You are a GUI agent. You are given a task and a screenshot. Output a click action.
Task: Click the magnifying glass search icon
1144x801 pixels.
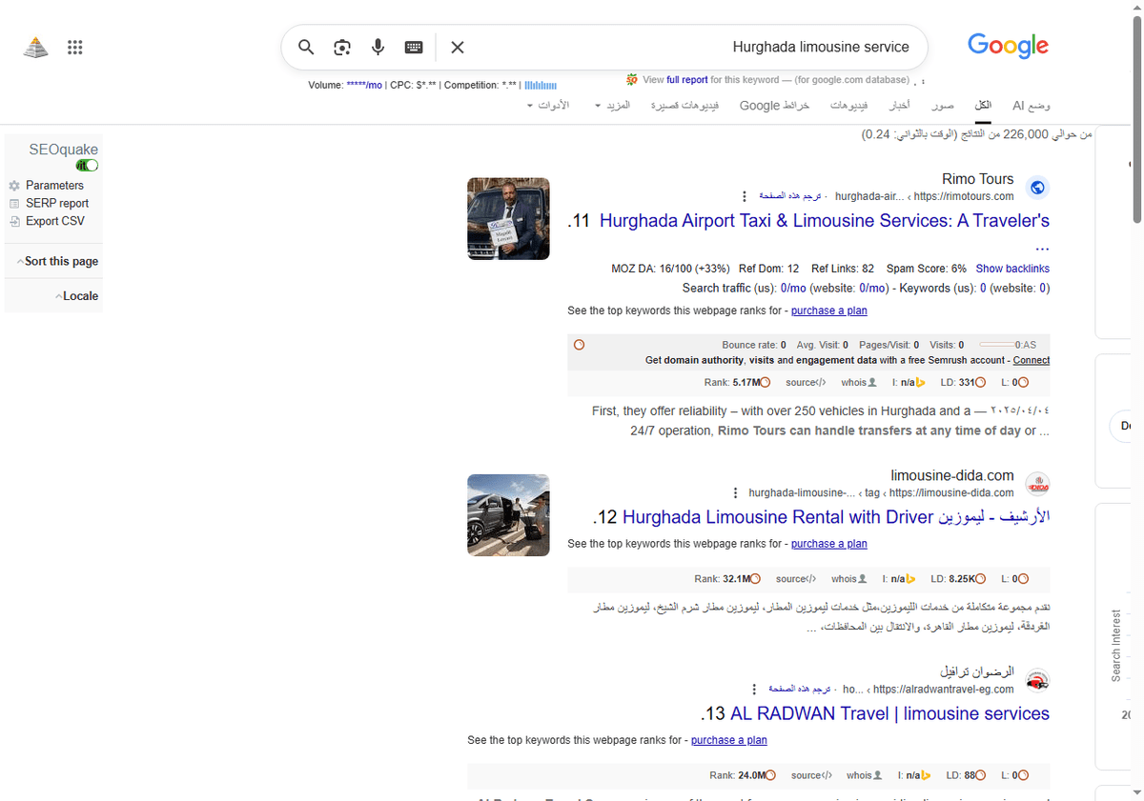pyautogui.click(x=306, y=47)
